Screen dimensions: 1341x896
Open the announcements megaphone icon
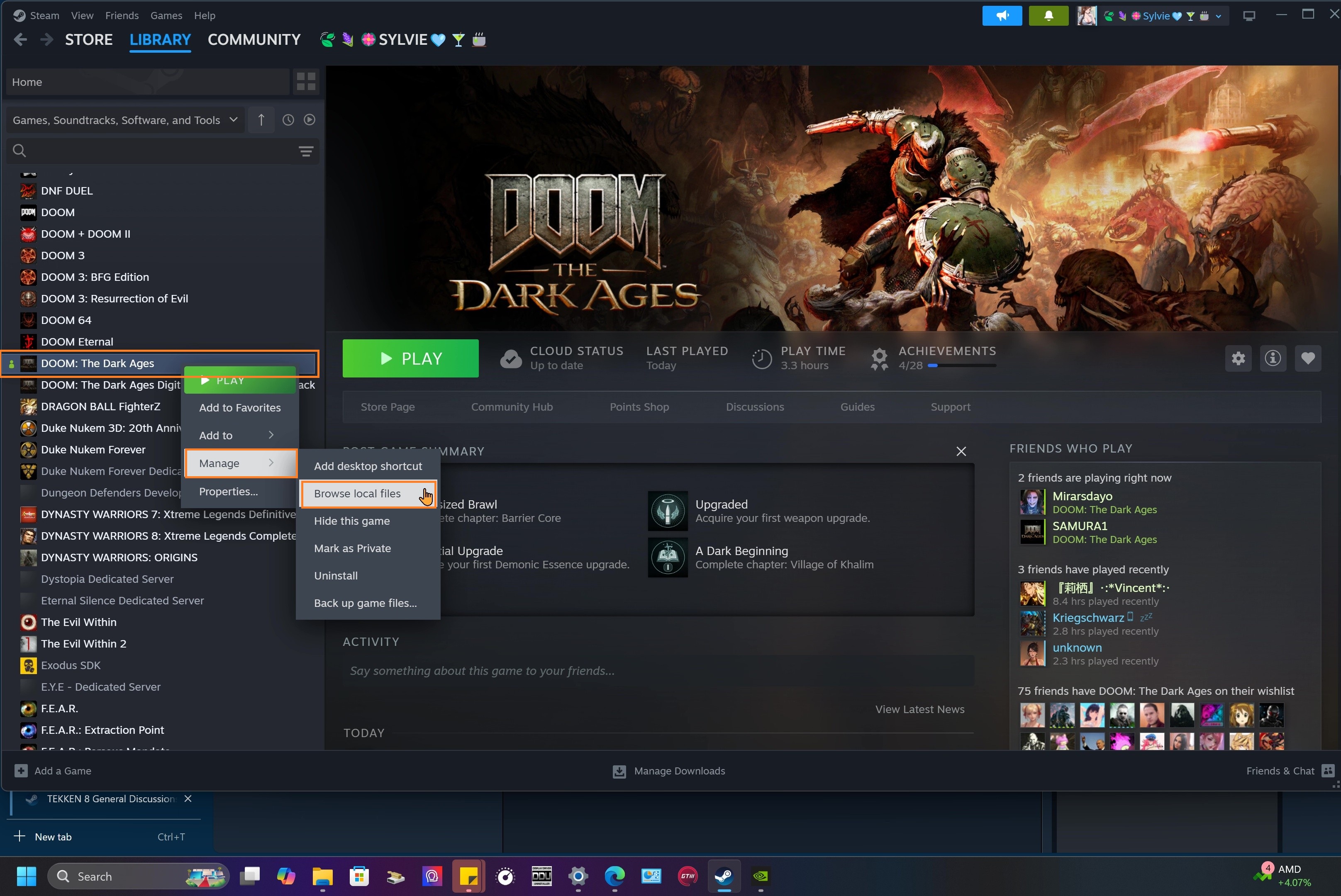(1002, 16)
